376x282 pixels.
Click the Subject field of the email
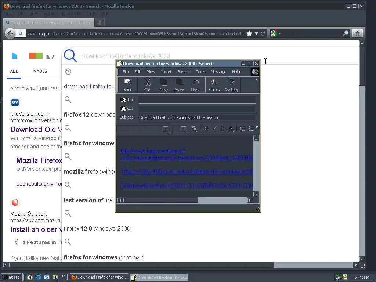click(197, 117)
